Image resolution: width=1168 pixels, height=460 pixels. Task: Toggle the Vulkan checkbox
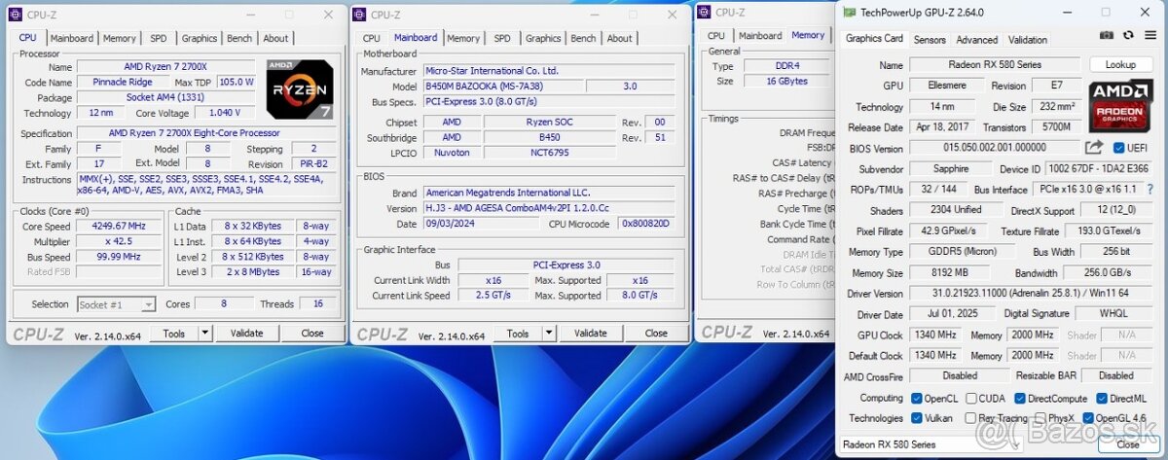pos(917,418)
